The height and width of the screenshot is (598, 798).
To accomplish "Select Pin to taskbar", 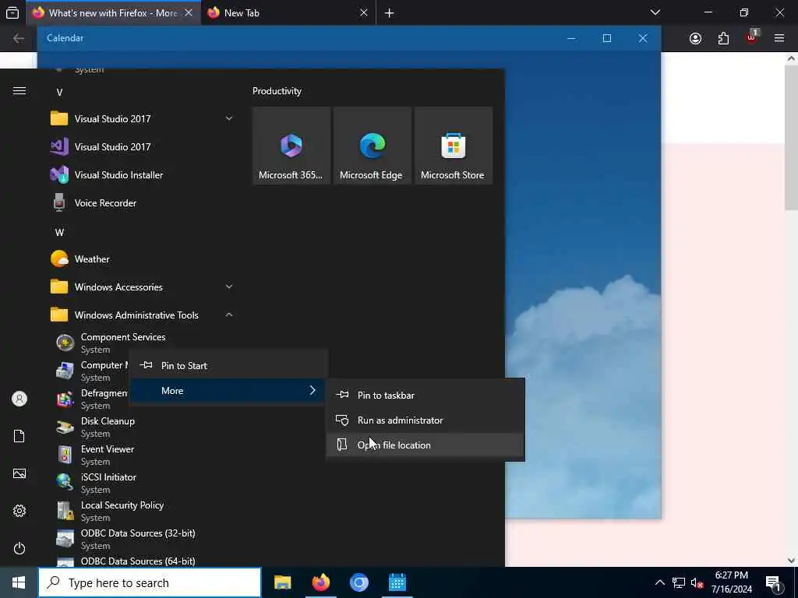I will 425,395.
